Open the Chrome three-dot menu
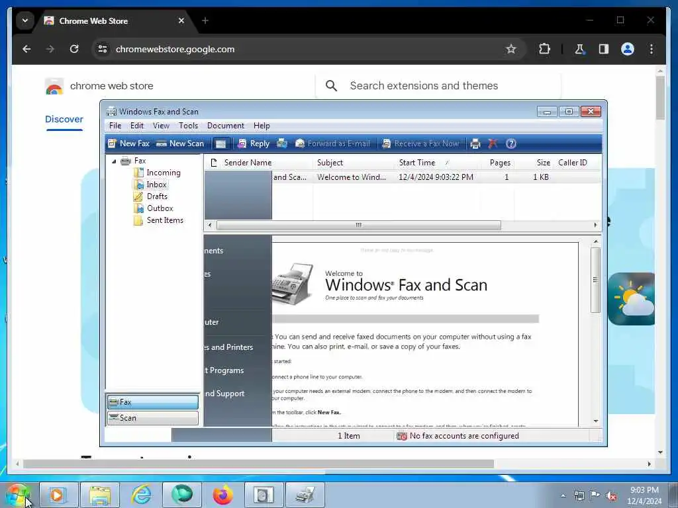The image size is (678, 508). click(x=652, y=49)
